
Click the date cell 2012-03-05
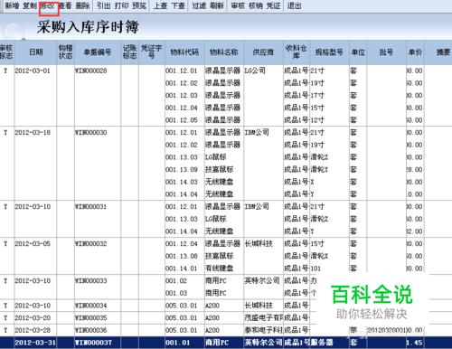coord(33,244)
